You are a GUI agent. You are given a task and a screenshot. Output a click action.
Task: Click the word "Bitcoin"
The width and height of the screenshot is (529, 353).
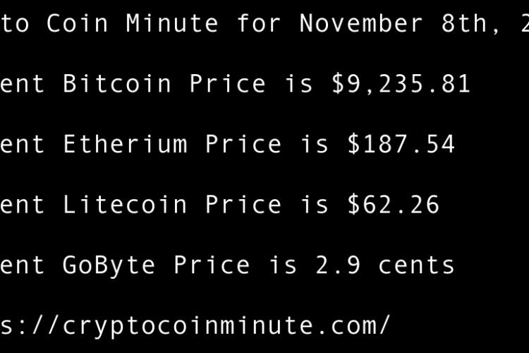click(x=117, y=84)
